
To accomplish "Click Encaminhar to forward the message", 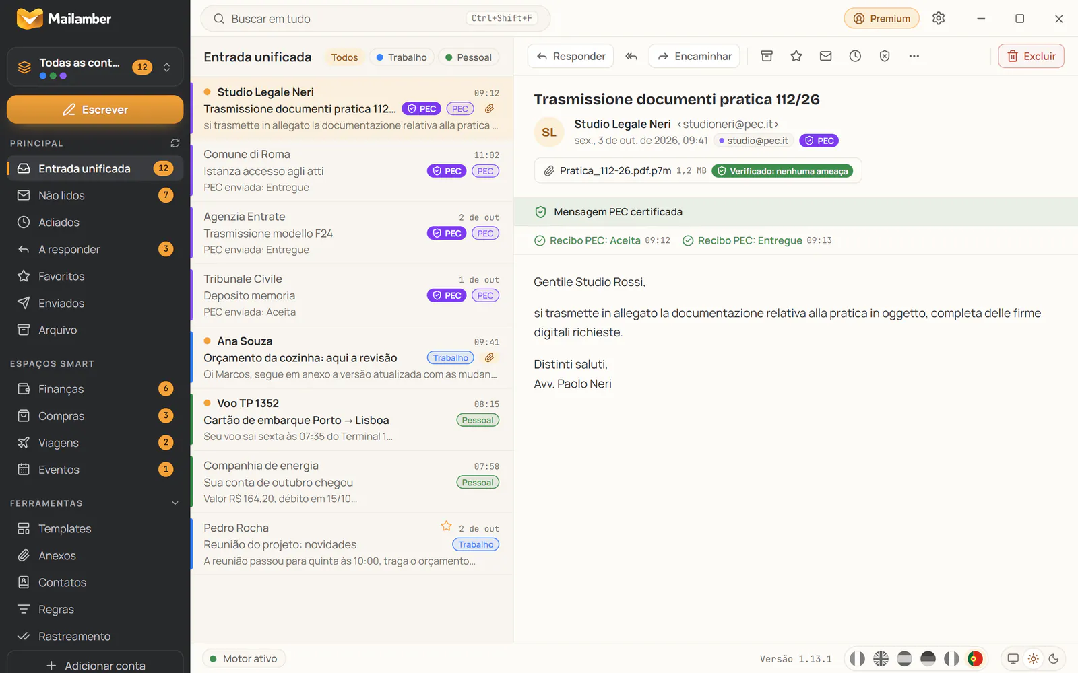I will pyautogui.click(x=695, y=57).
